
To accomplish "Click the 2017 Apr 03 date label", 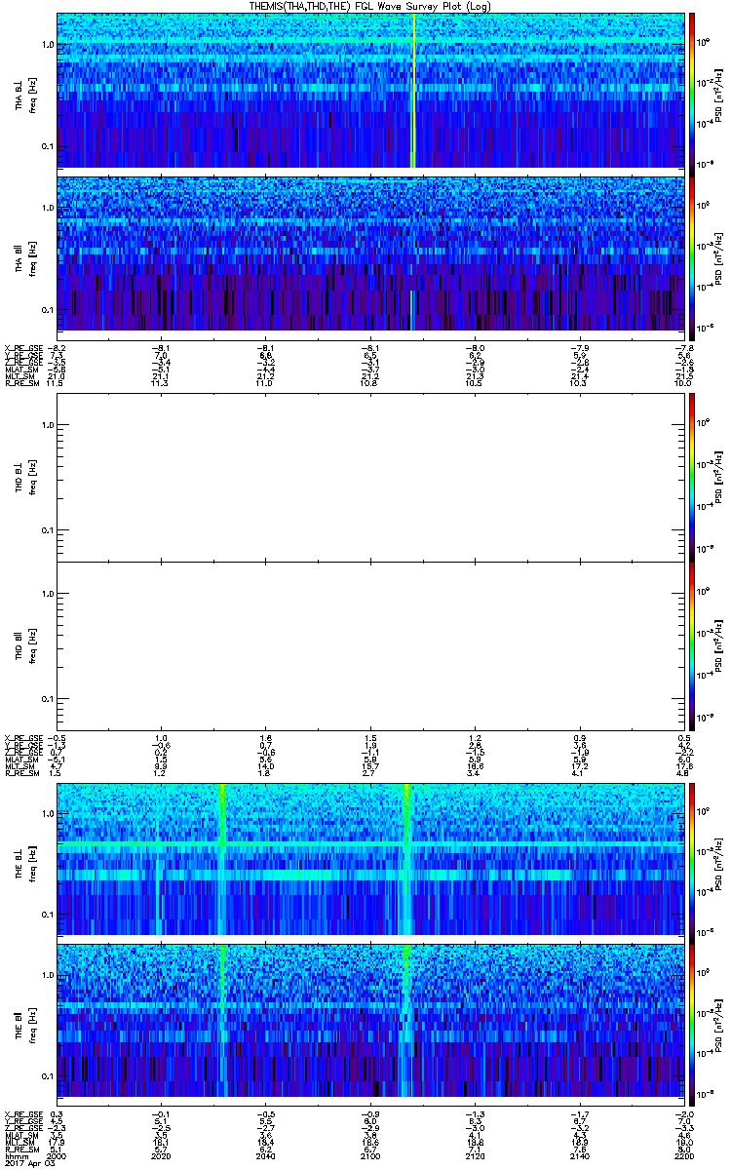I will point(30,1164).
